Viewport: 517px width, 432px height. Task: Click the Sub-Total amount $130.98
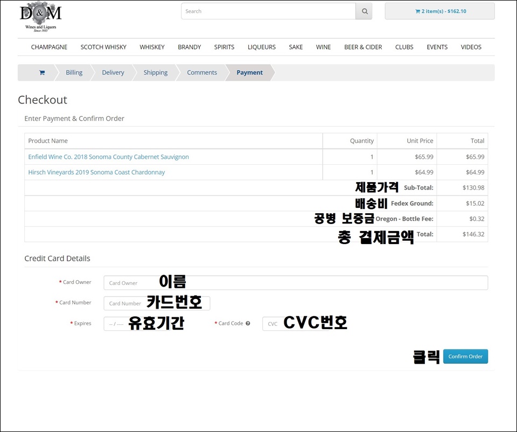(x=473, y=187)
